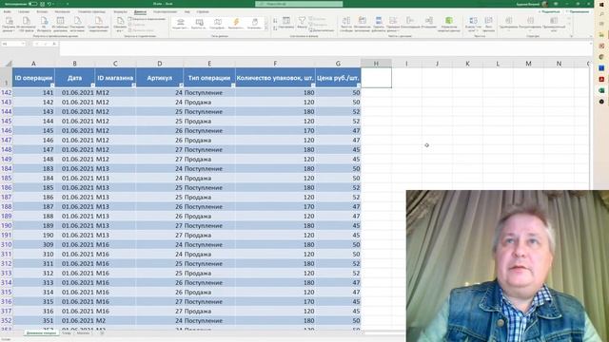Image resolution: width=609 pixels, height=342 pixels.
Task: Switch to the Главная ribbon tab
Action: (24, 12)
